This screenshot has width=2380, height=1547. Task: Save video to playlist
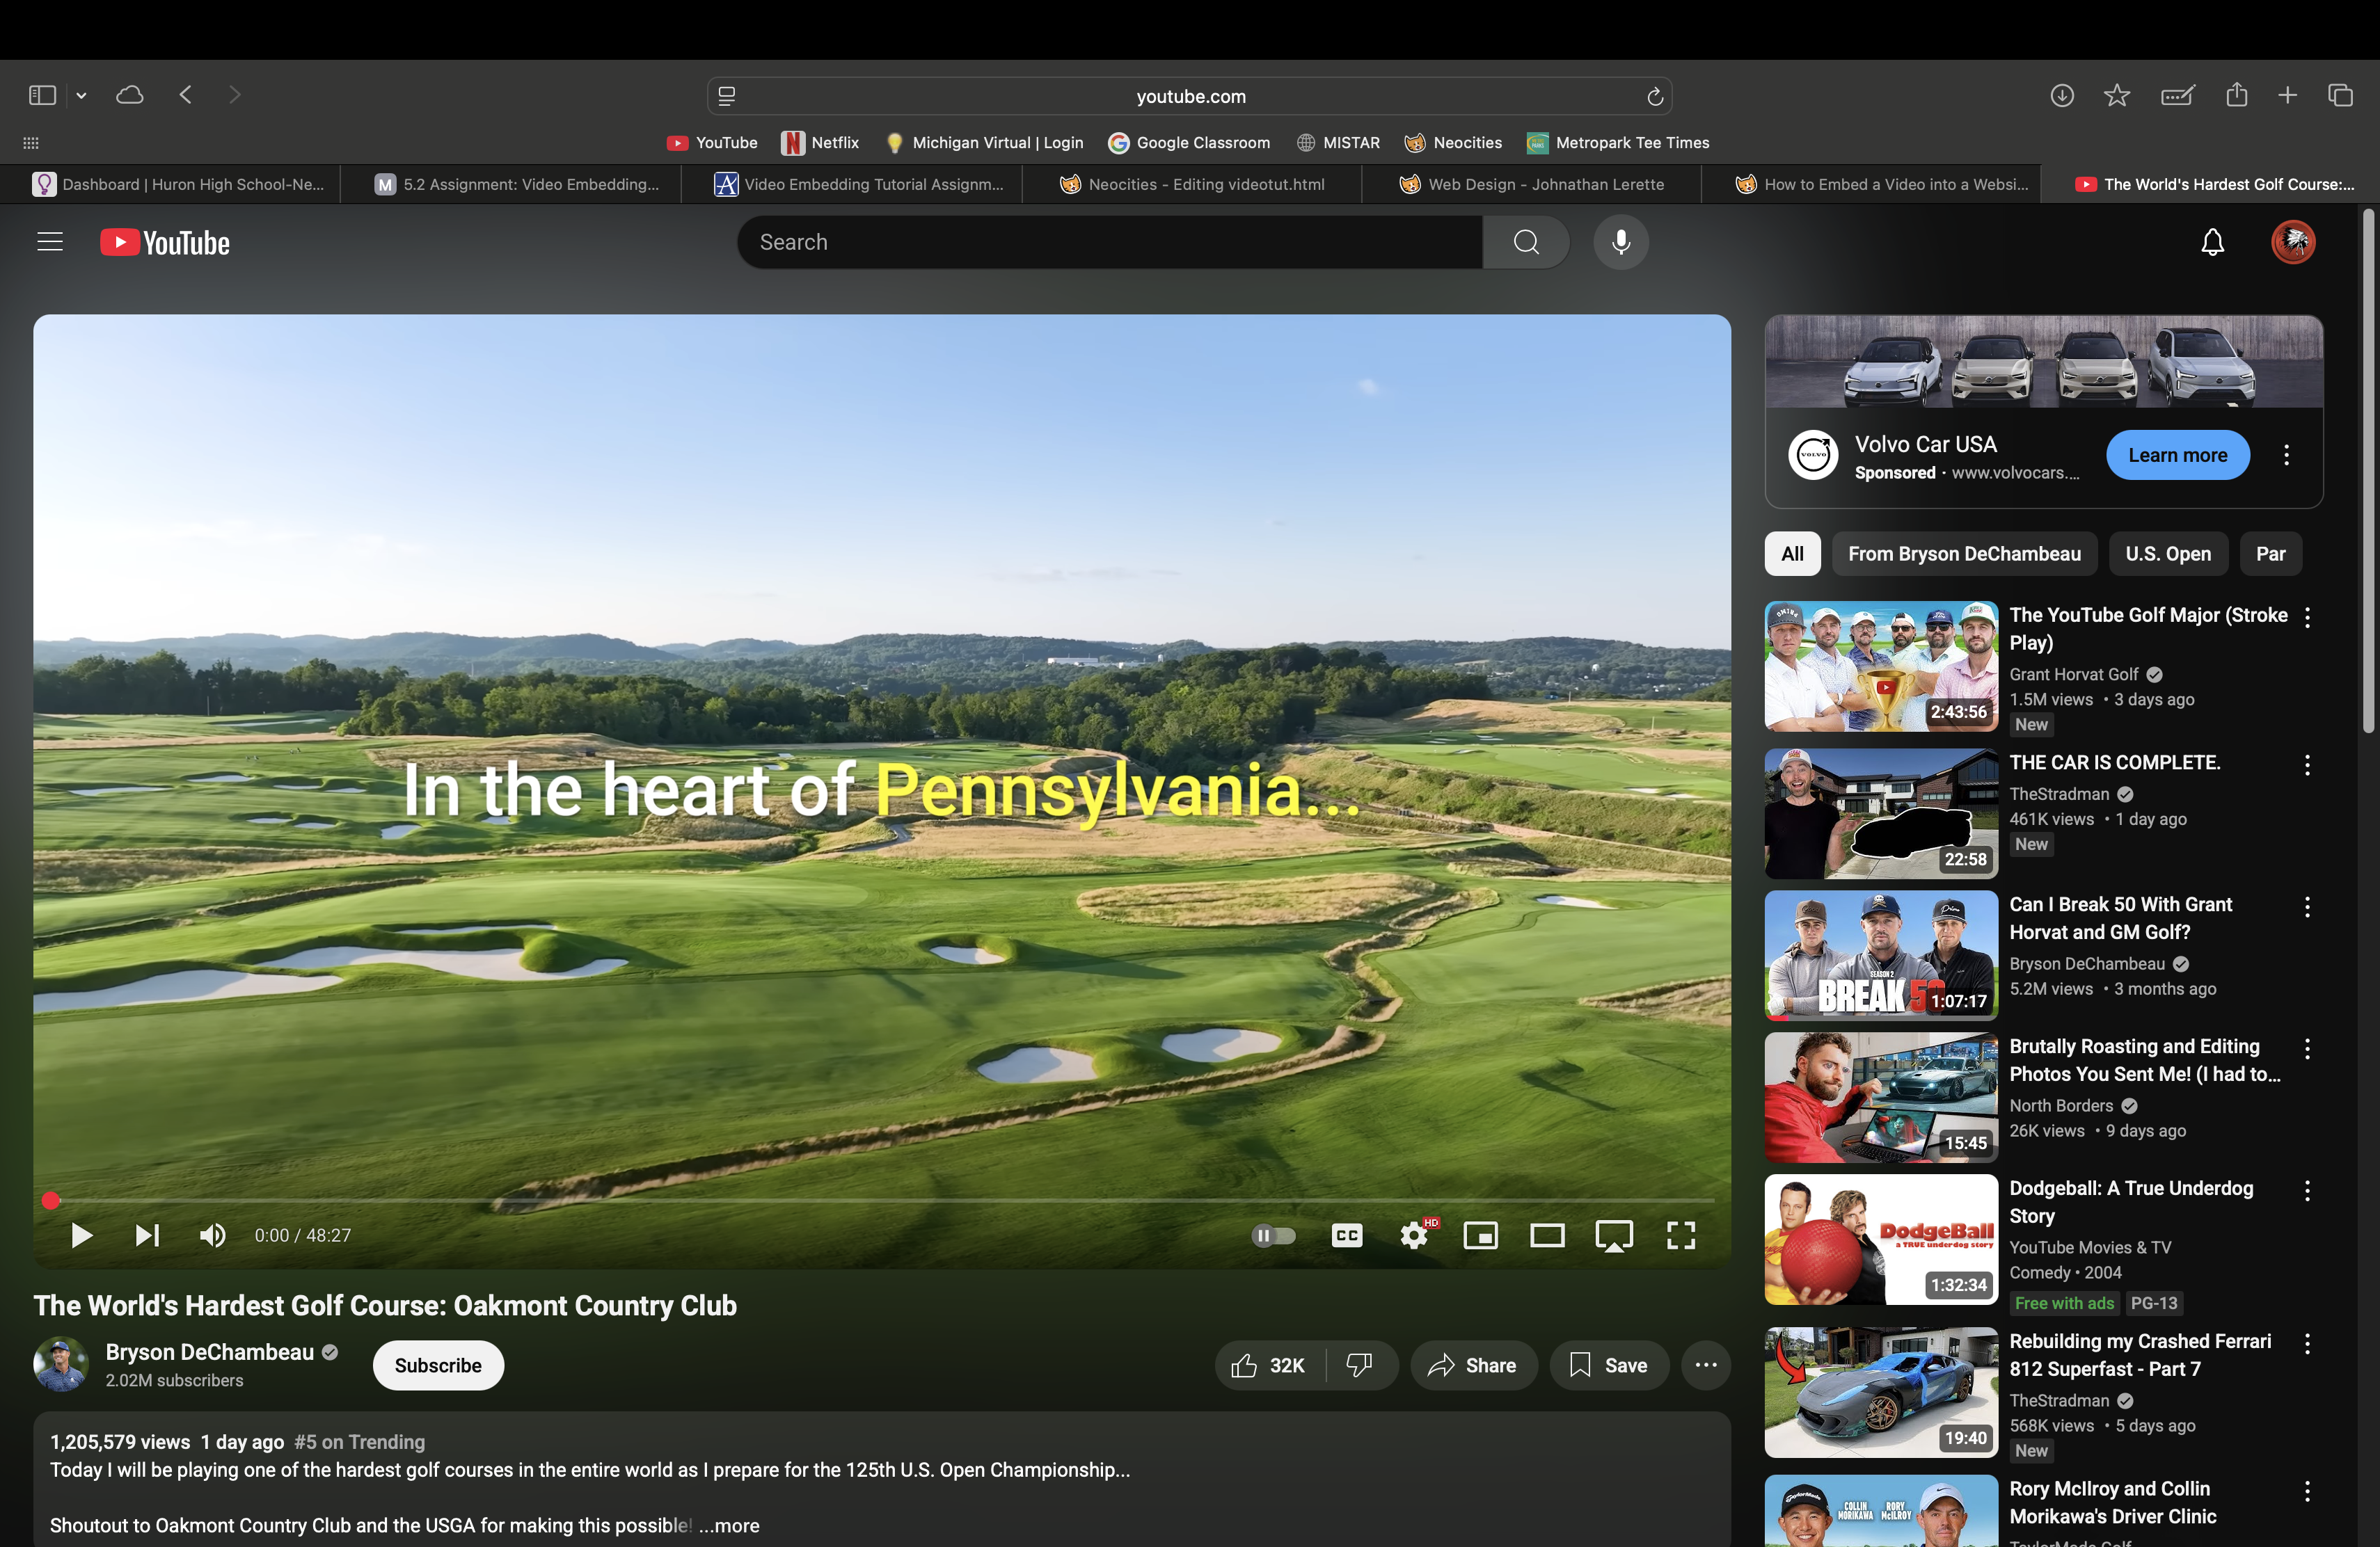point(1609,1365)
